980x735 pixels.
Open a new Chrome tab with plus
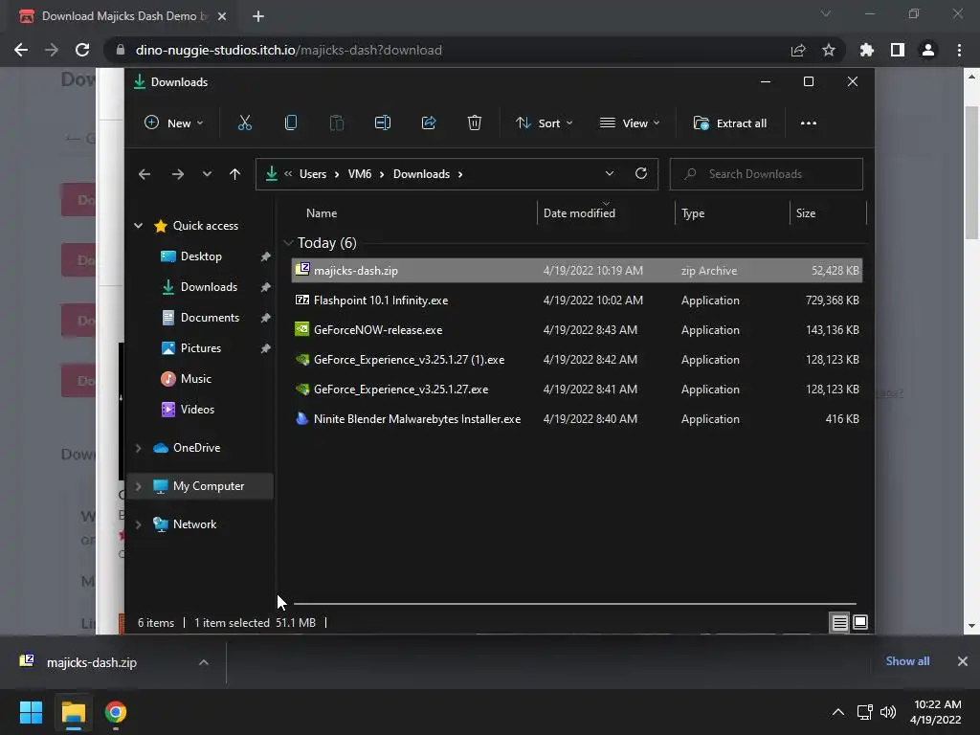pos(258,16)
